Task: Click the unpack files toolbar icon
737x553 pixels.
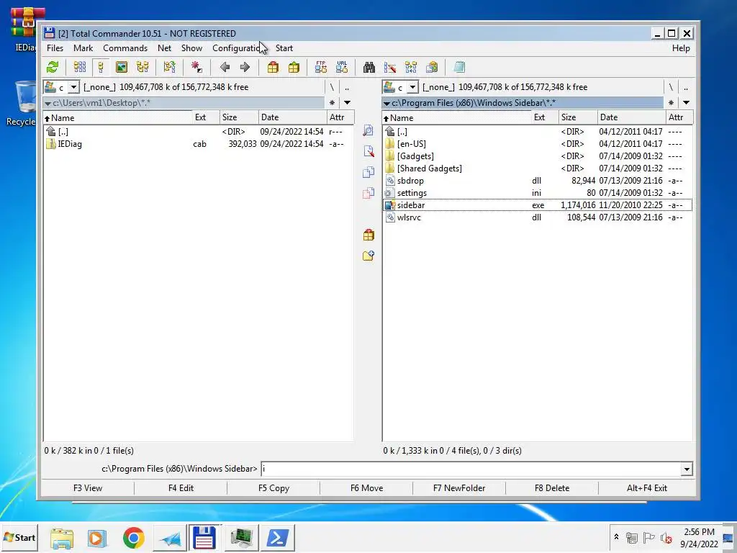Action: [x=294, y=67]
